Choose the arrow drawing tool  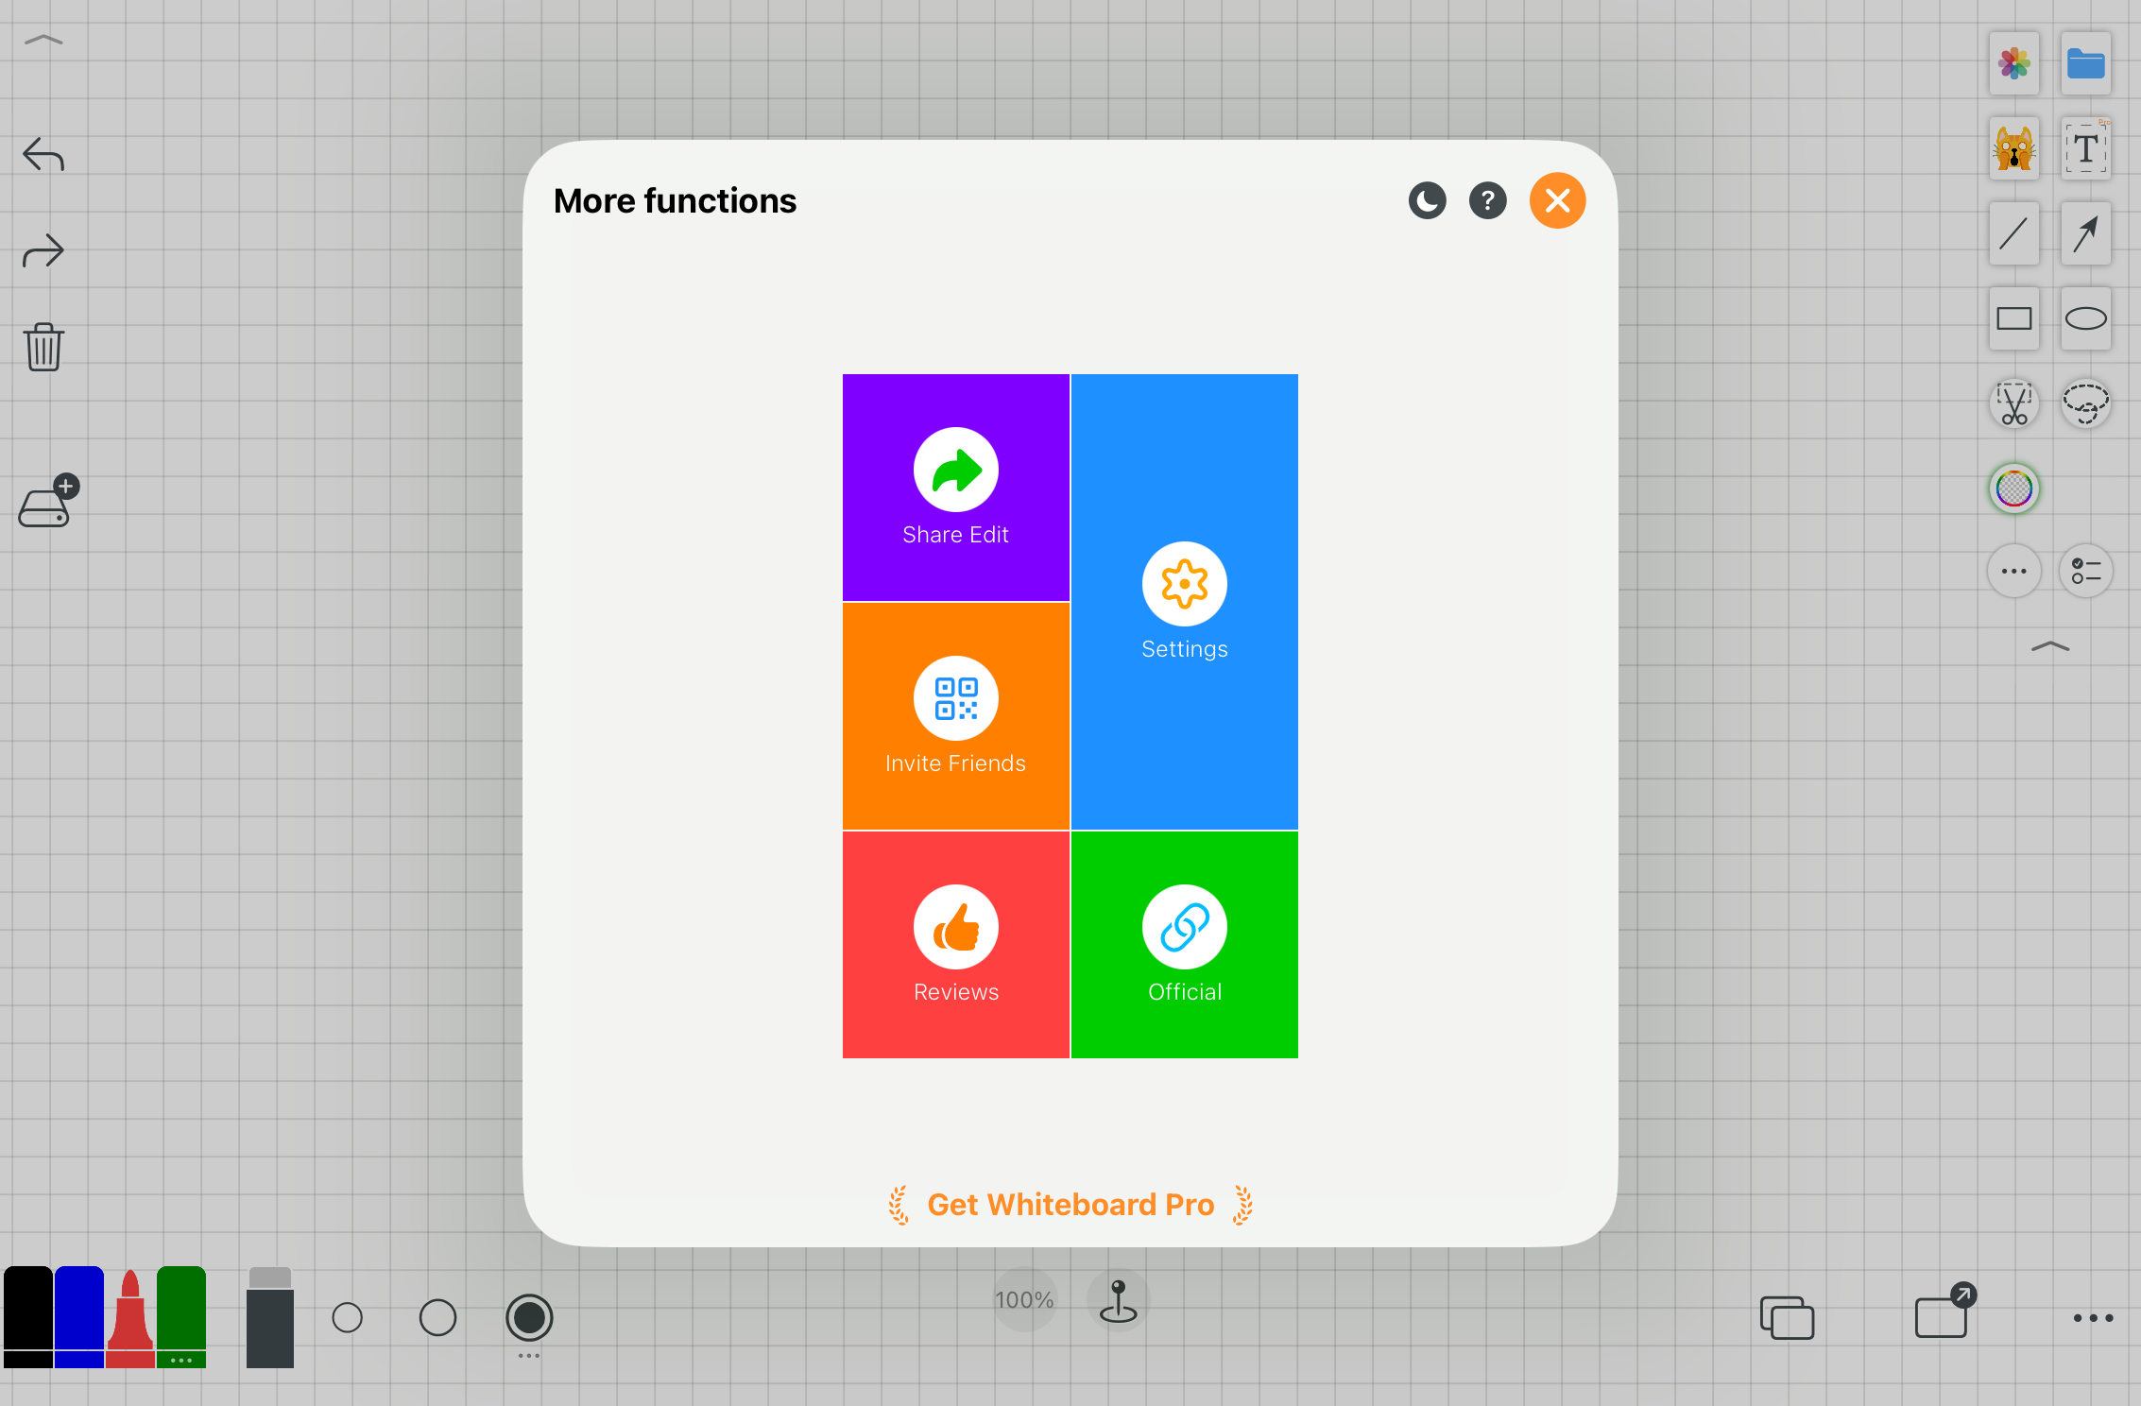pos(2085,233)
